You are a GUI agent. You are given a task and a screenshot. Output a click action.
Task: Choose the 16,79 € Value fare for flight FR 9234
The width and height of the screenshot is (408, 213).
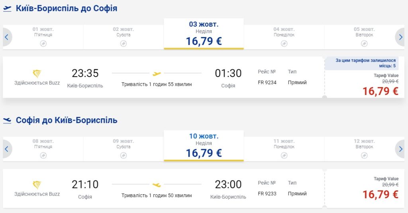point(380,91)
